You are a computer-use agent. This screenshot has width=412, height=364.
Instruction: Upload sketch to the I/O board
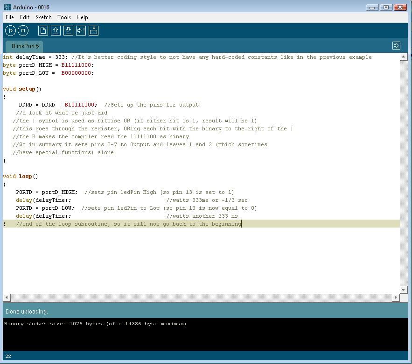[81, 31]
